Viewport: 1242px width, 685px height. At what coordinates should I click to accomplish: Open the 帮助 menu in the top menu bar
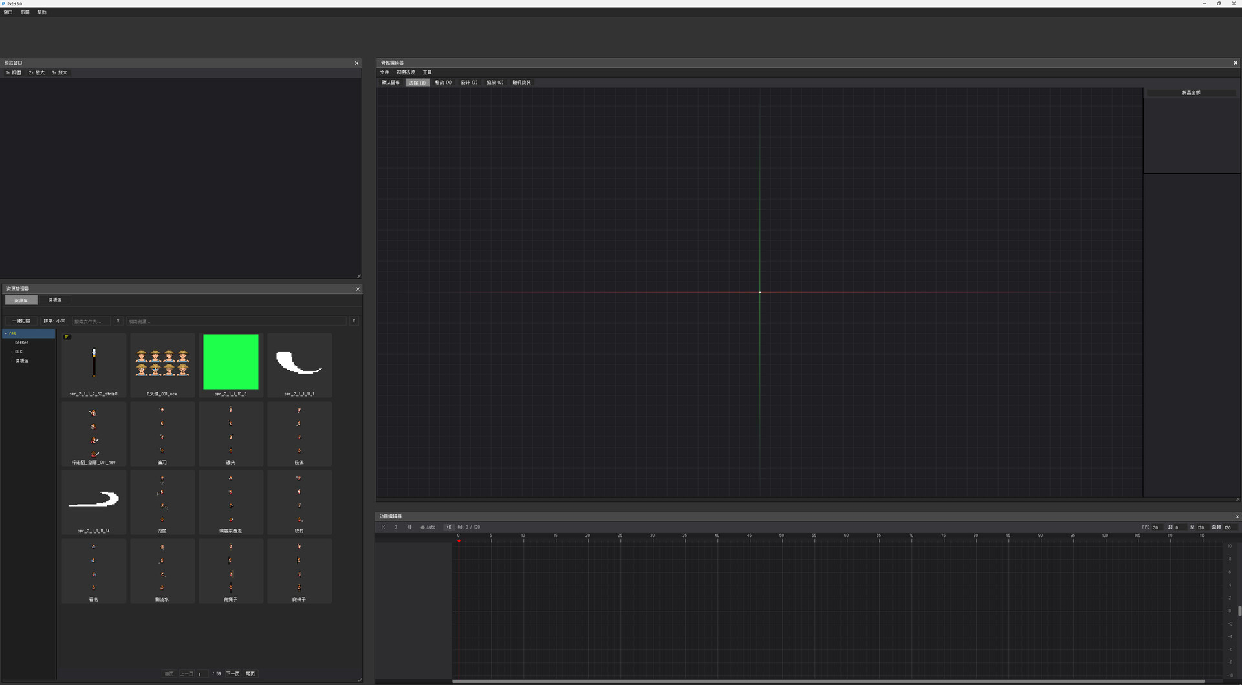point(41,12)
